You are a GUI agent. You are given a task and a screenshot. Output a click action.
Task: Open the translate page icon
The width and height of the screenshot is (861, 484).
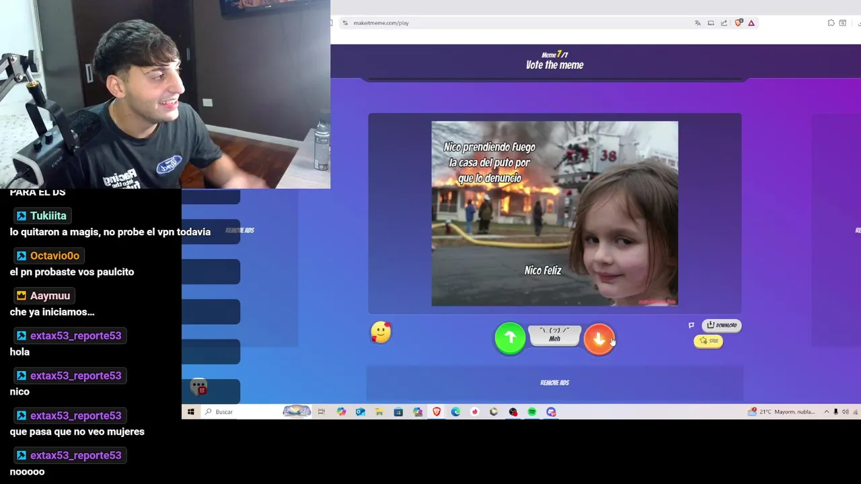(x=698, y=23)
